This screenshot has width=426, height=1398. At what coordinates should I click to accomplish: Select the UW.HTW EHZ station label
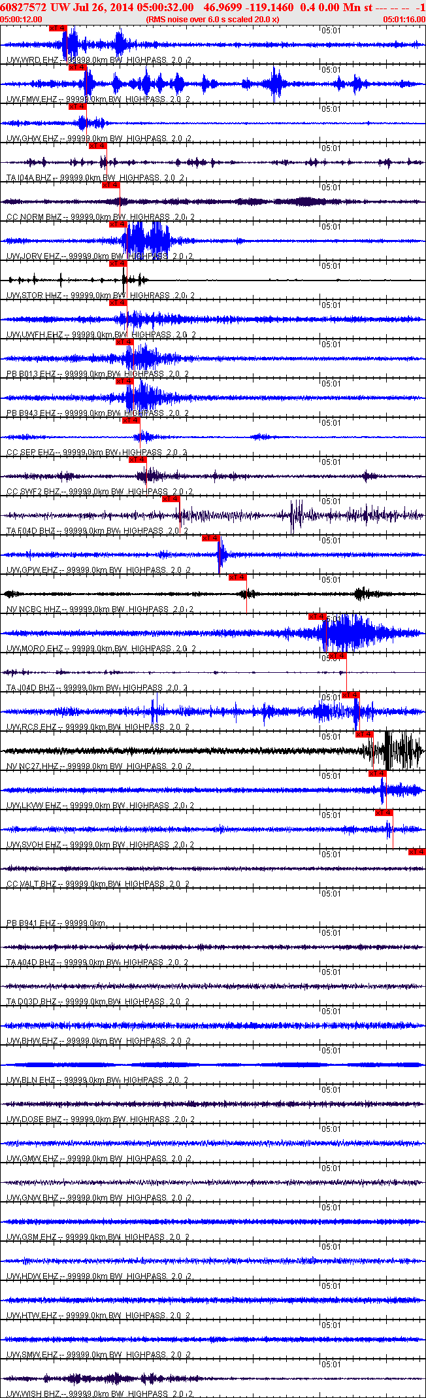point(98,1315)
